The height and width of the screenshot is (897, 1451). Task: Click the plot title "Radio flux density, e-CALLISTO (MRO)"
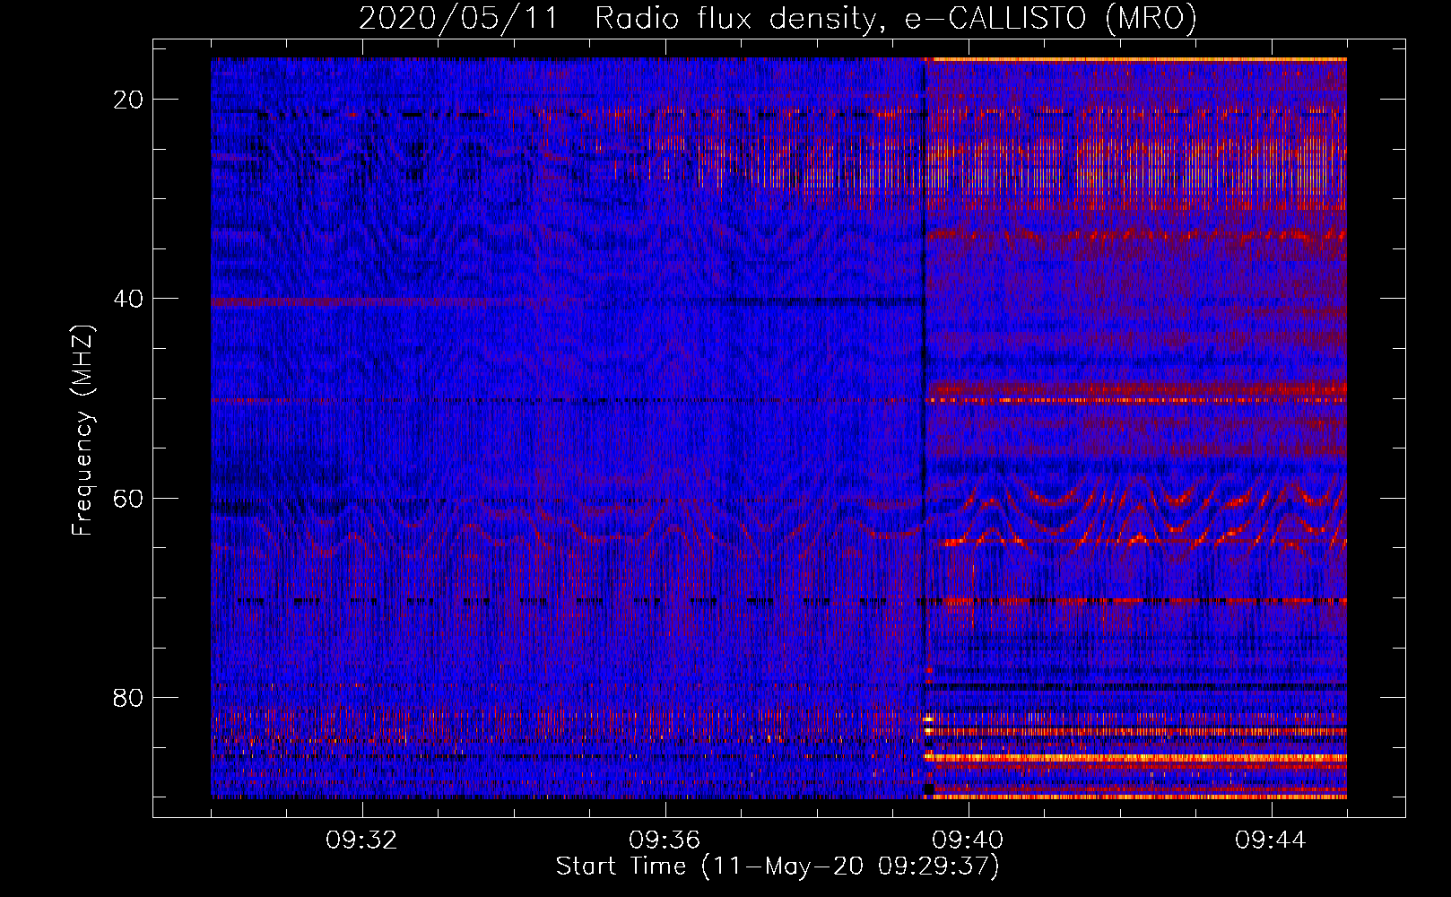pyautogui.click(x=896, y=18)
